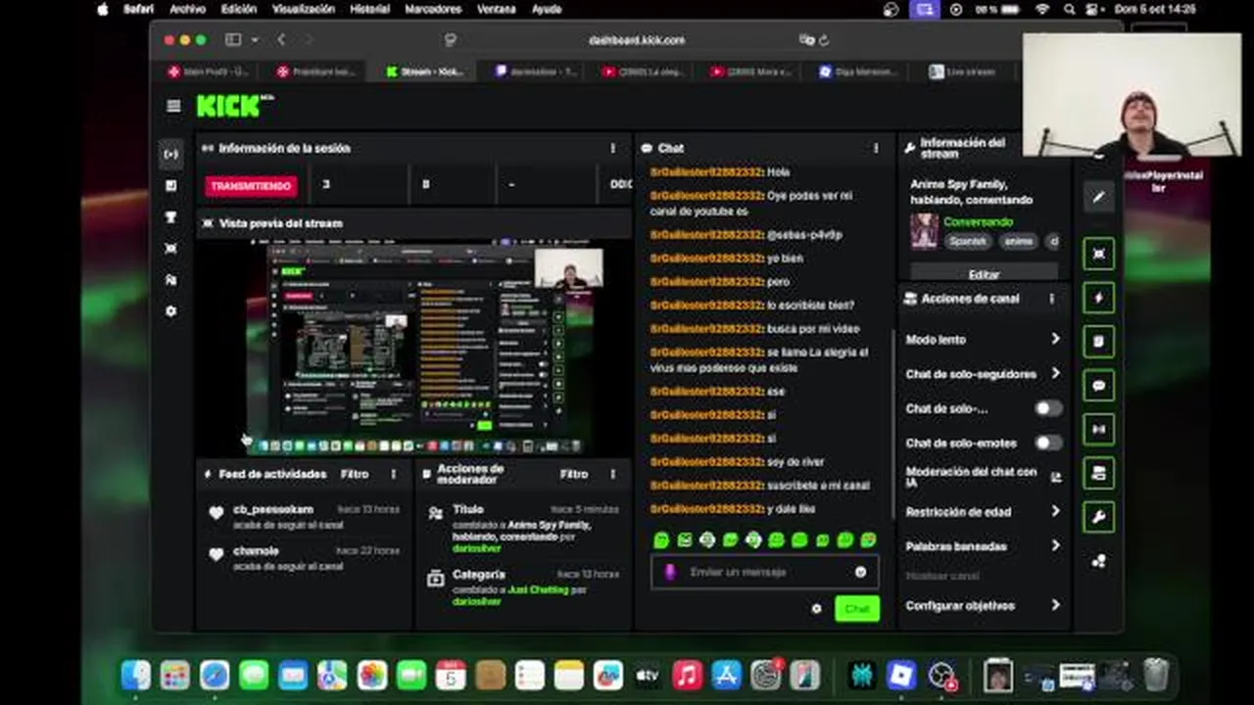Open the Chat panel three-dot menu
The width and height of the screenshot is (1254, 705).
click(x=876, y=148)
